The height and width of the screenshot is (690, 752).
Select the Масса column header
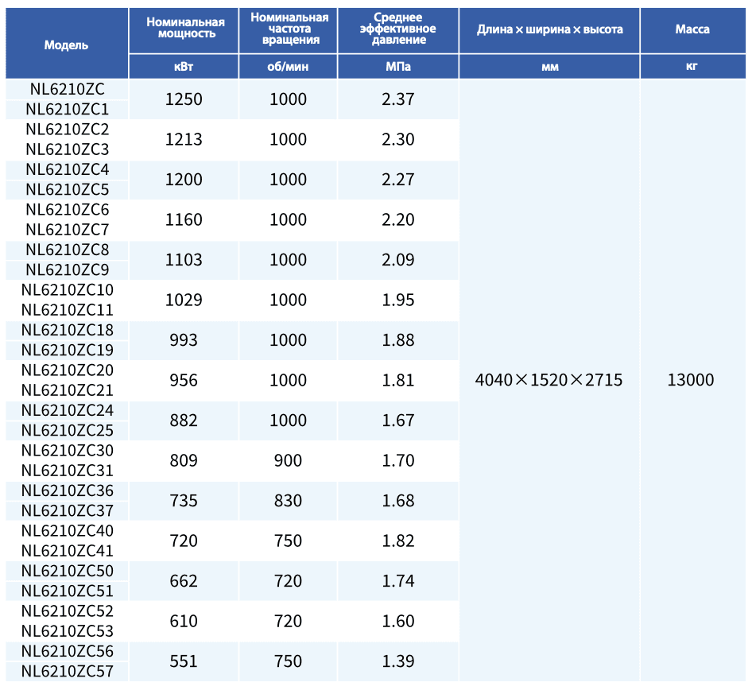(692, 31)
